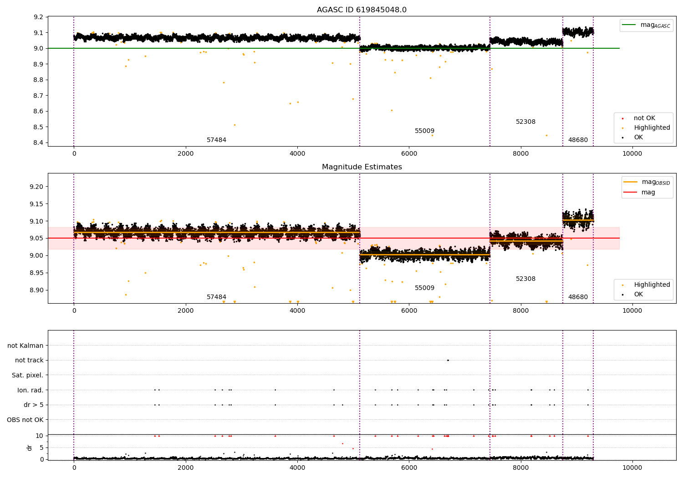Screen dimensions: 683x478
Task: Click x-tick 2000 under the top plot
Action: click(186, 154)
